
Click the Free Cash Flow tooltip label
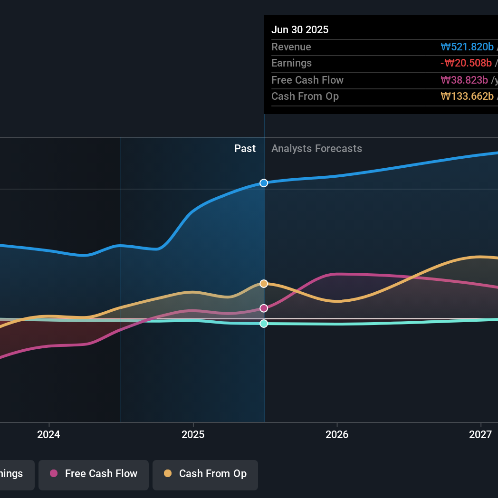coord(307,80)
